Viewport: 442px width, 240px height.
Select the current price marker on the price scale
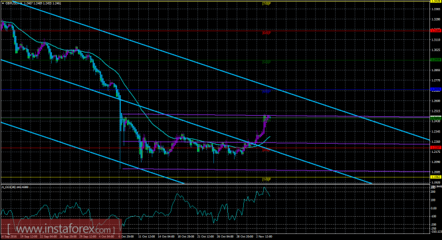click(x=435, y=118)
